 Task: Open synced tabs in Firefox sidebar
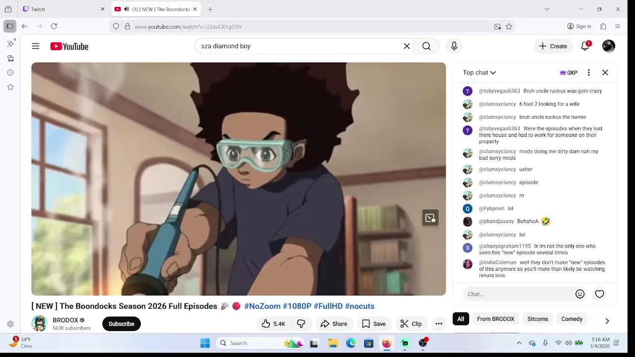[x=10, y=58]
